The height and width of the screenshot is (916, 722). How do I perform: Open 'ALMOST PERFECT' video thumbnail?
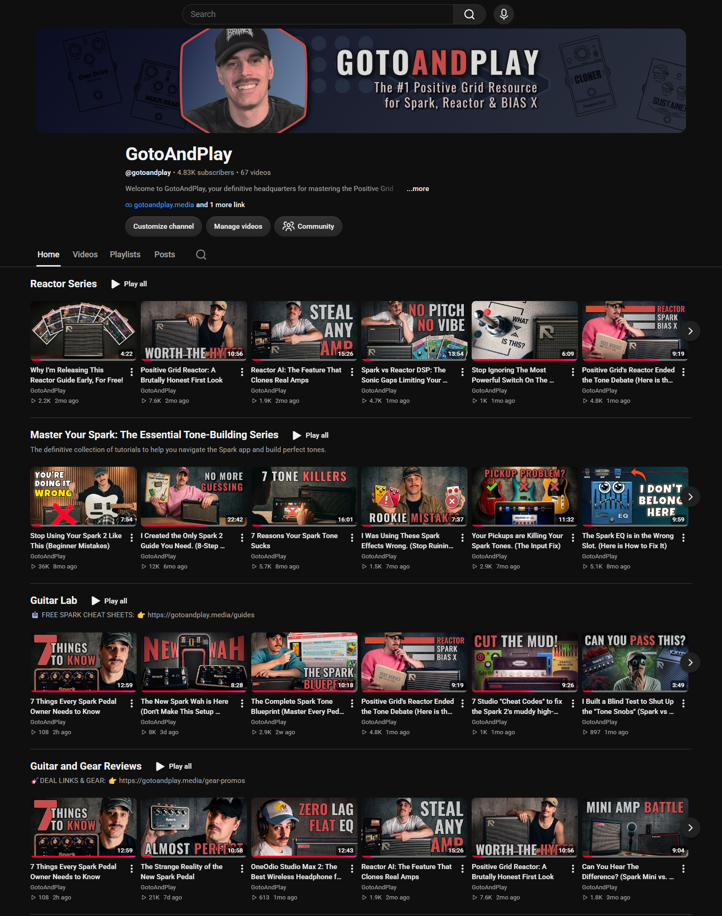point(194,827)
